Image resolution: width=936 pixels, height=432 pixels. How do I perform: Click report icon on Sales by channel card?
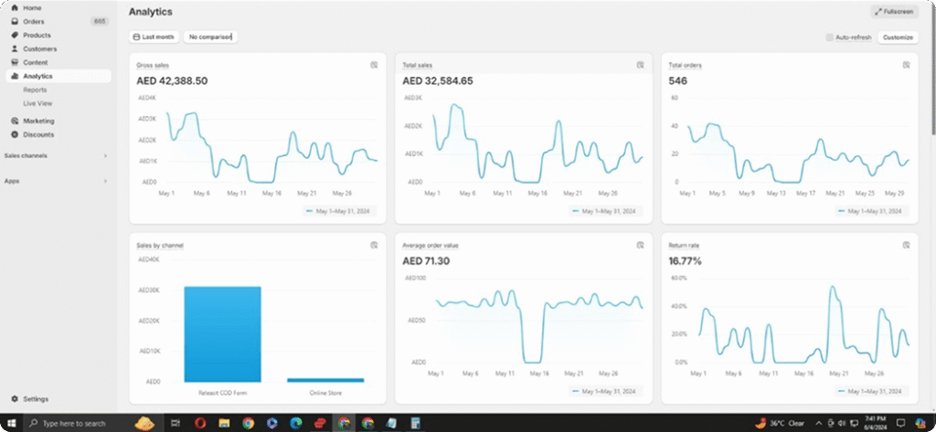click(374, 245)
